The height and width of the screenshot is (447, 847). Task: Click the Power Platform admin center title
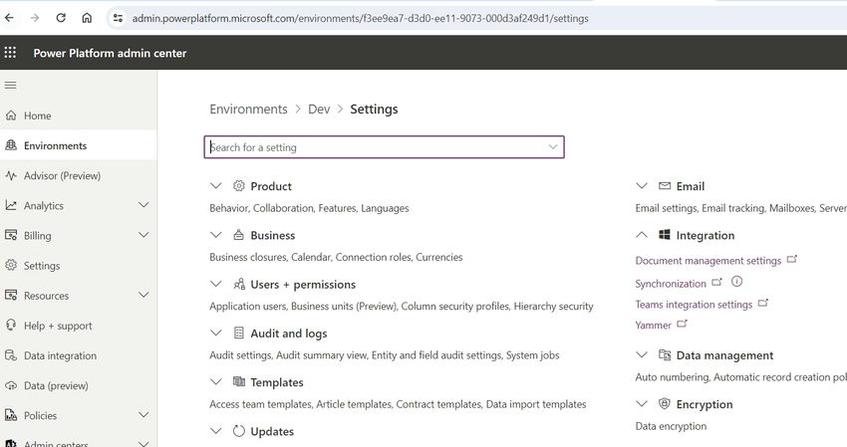pyautogui.click(x=110, y=53)
